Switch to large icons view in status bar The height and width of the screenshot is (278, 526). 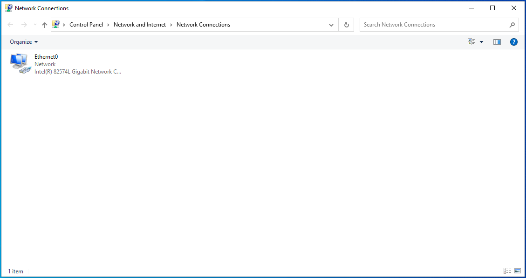(518, 271)
